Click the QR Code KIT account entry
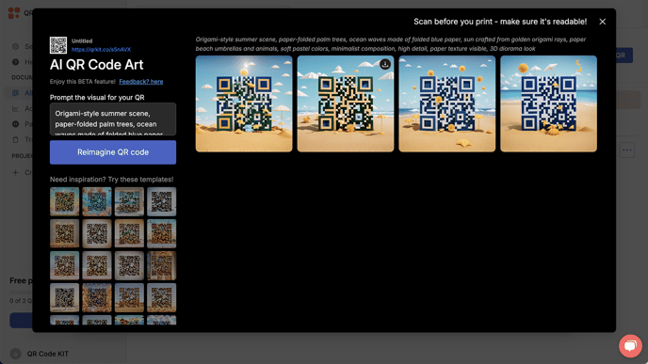Viewport: 648px width, 364px height. tap(40, 354)
